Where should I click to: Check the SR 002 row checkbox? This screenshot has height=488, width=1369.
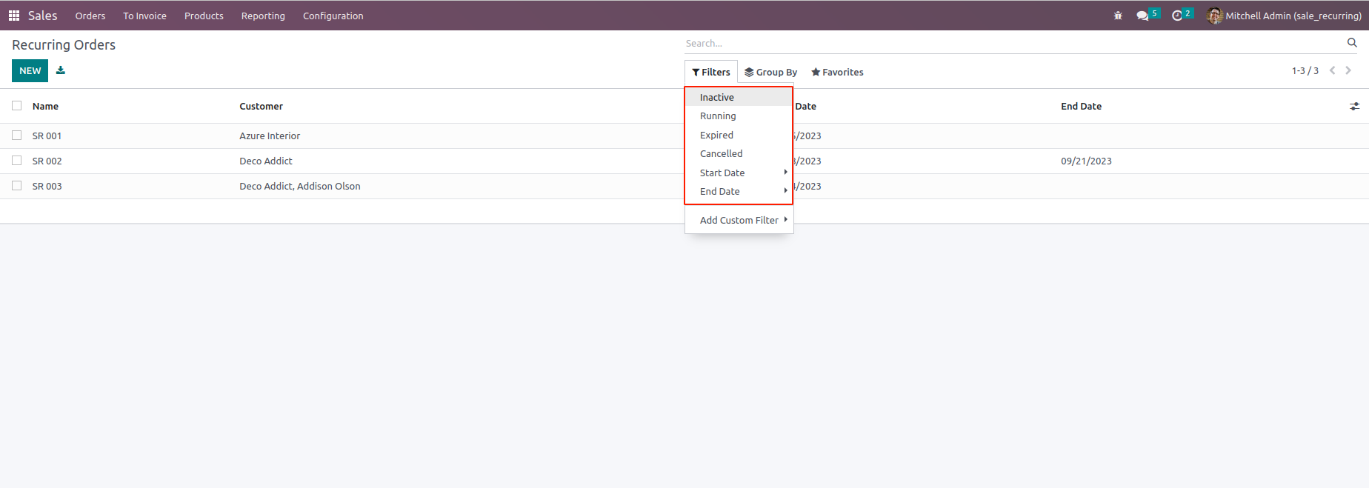click(x=16, y=161)
